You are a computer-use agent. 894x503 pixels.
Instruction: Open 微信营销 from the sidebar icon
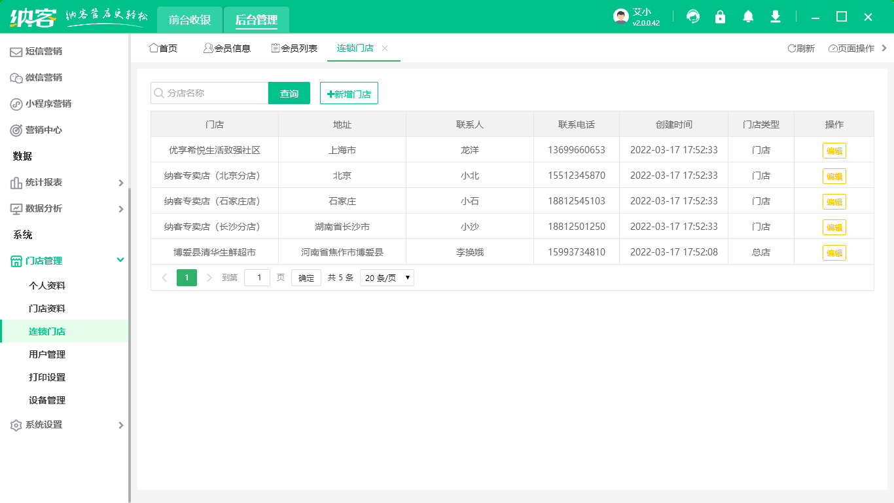16,77
